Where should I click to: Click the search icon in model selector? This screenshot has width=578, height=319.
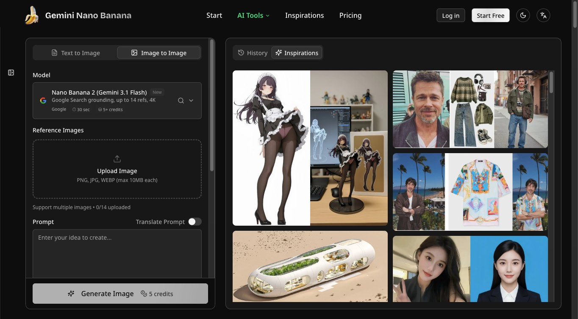pos(181,101)
